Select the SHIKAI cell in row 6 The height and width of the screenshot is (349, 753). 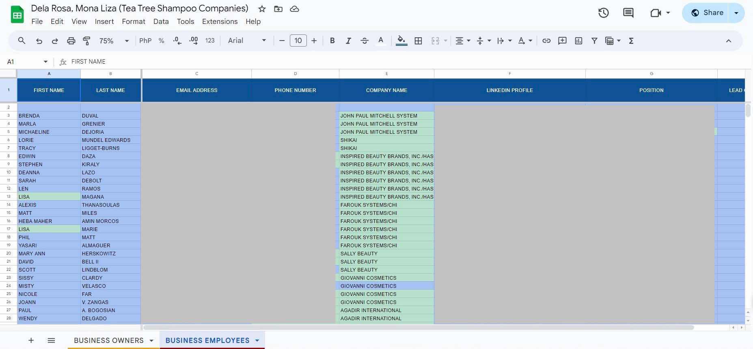tap(386, 140)
